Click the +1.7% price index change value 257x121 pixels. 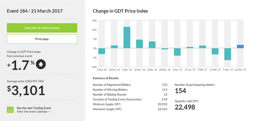pyautogui.click(x=21, y=65)
